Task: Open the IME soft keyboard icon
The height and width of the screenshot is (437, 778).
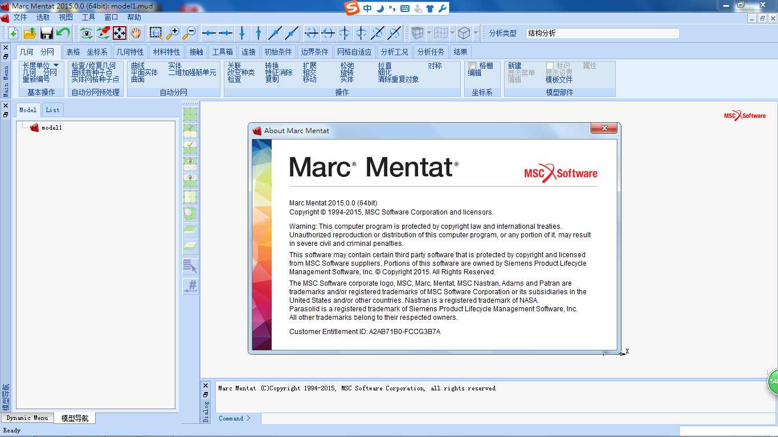Action: 405,8
